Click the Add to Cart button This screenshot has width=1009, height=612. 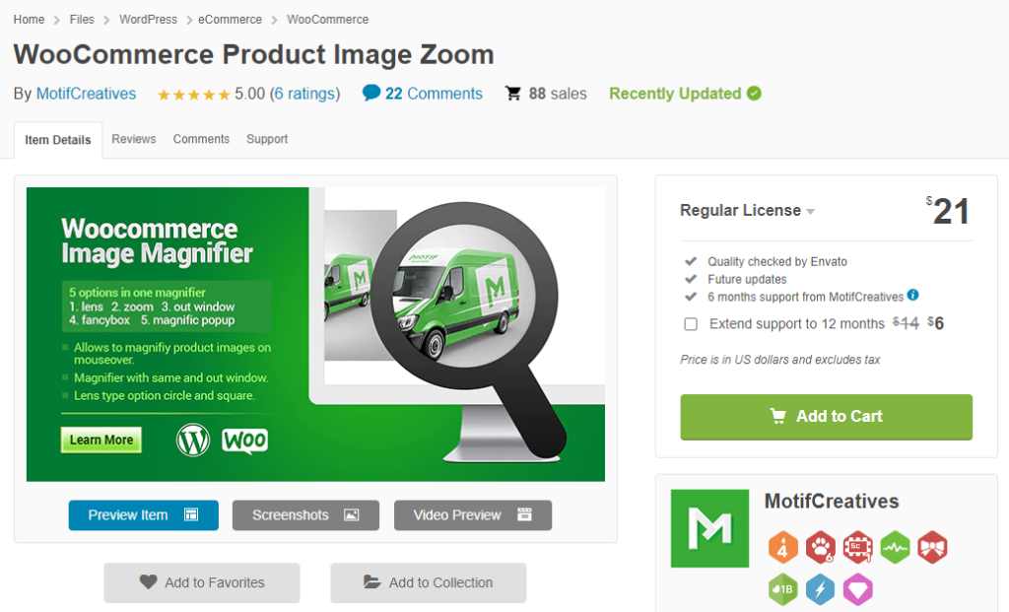[827, 417]
